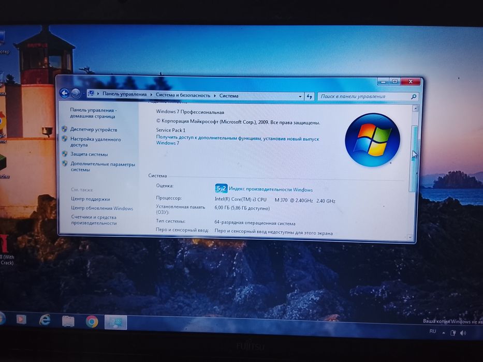Click the scrollbar up arrow
This screenshot has width=483, height=362.
415,109
